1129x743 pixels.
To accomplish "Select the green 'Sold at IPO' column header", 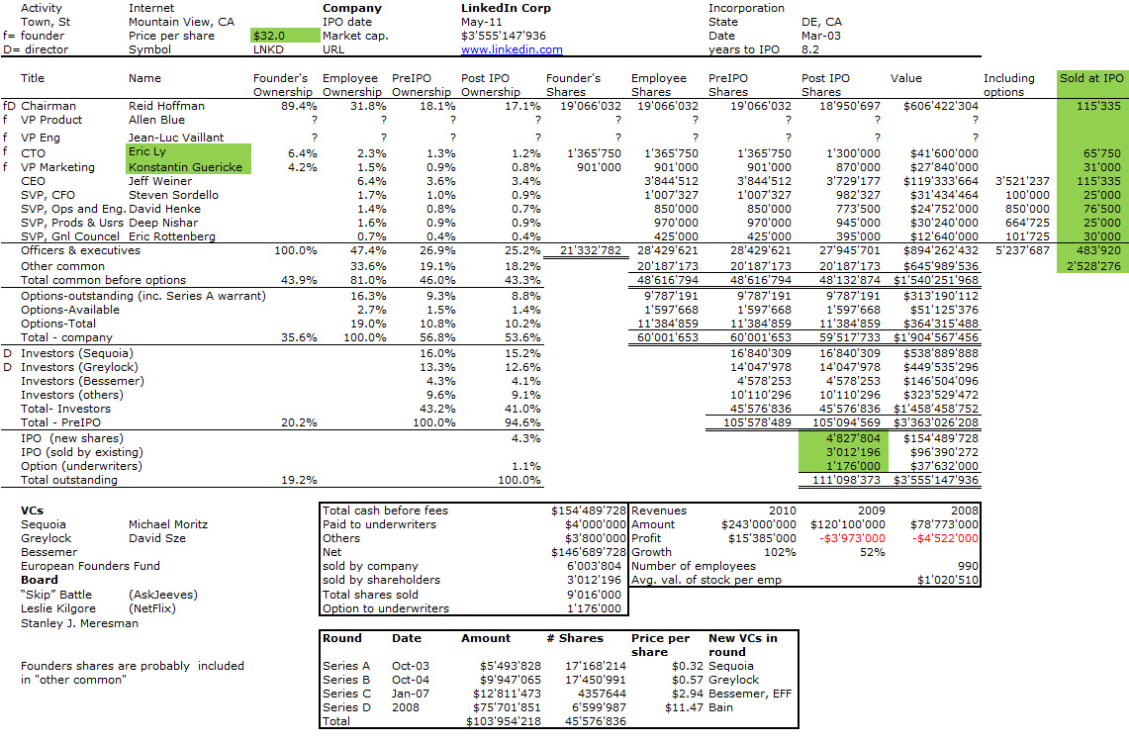I will [1091, 78].
